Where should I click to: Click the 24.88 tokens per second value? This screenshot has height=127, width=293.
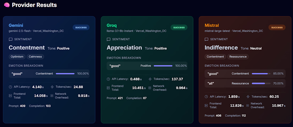coord(79,87)
